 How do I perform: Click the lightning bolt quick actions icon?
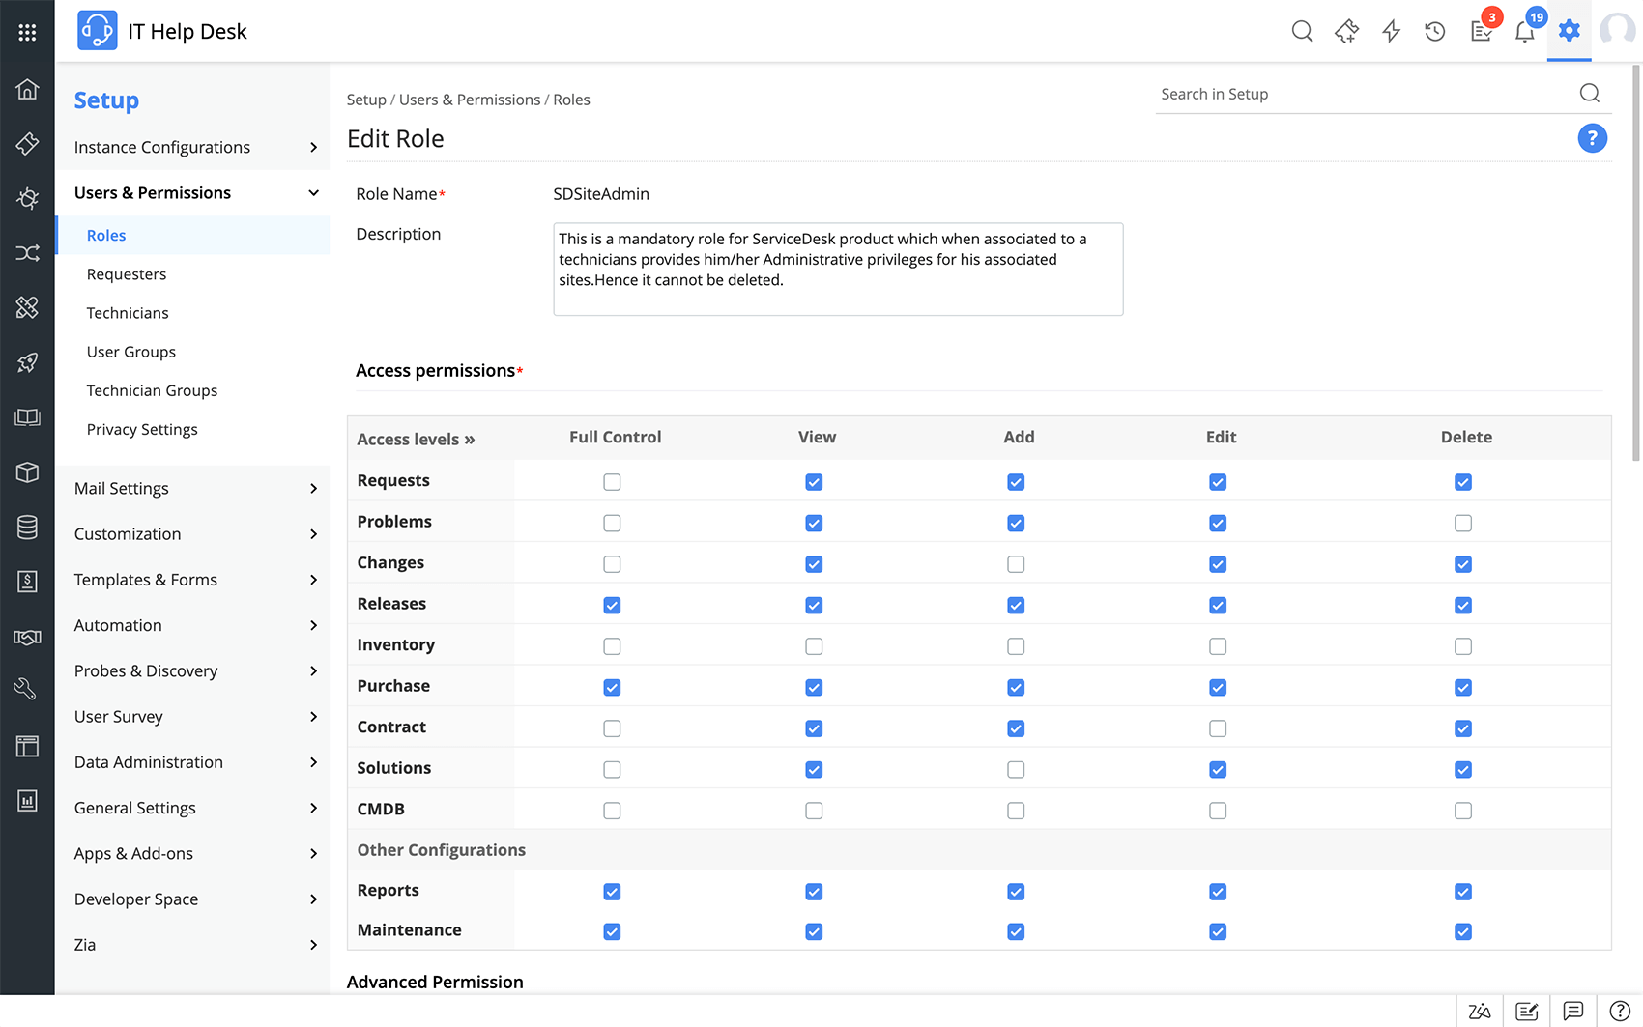(1391, 32)
